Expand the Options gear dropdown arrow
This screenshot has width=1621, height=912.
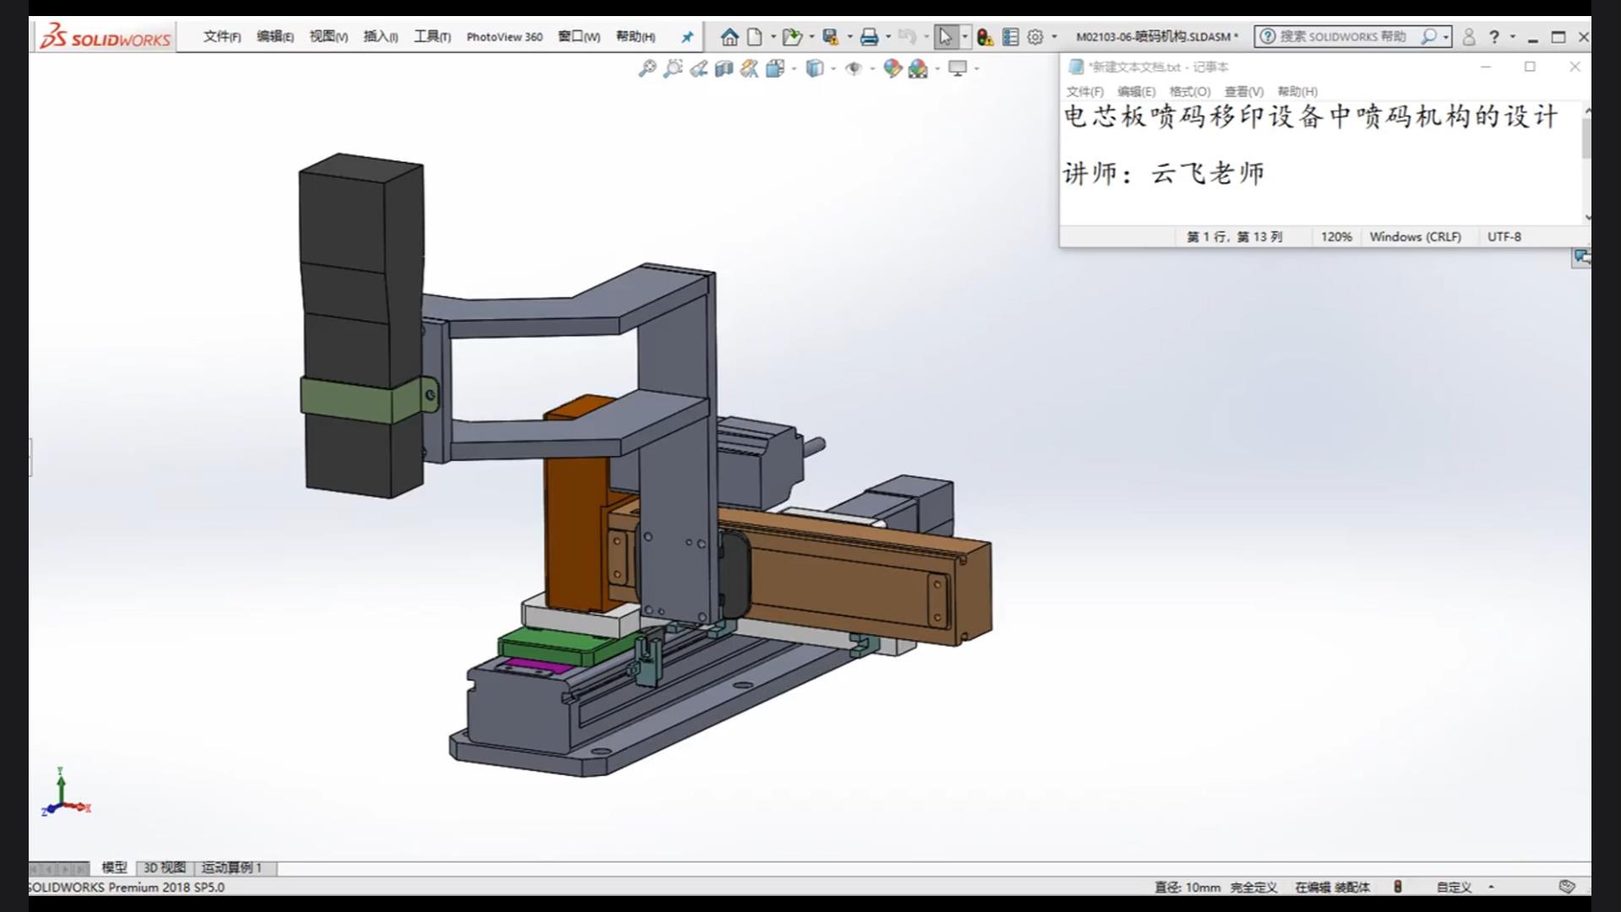(x=1054, y=37)
